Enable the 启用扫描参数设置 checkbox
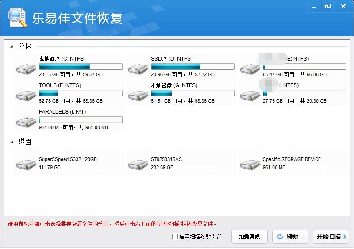354x249 pixels. [175, 237]
